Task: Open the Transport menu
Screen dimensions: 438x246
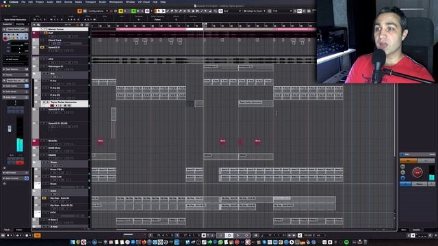Action: coord(90,1)
